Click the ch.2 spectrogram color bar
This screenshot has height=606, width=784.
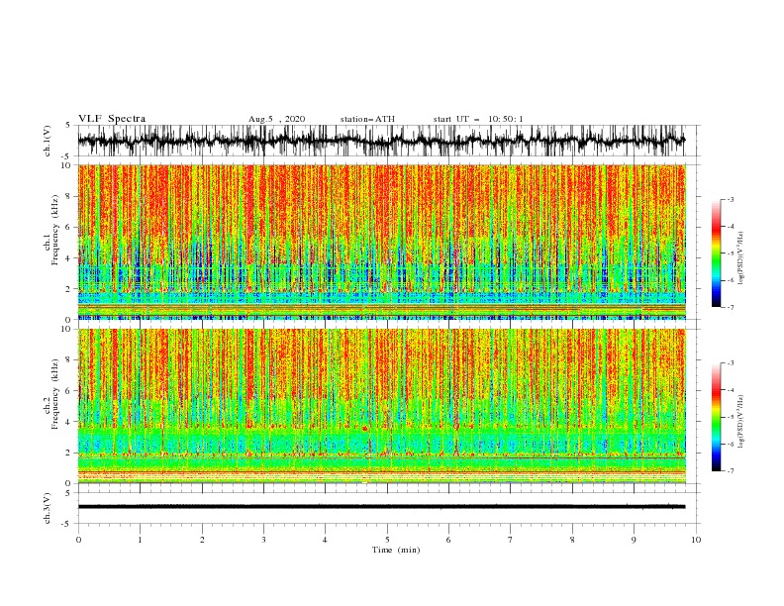coord(716,417)
